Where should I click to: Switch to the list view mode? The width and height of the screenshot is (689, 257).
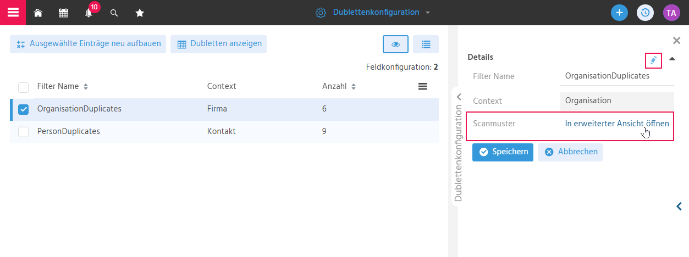point(426,44)
